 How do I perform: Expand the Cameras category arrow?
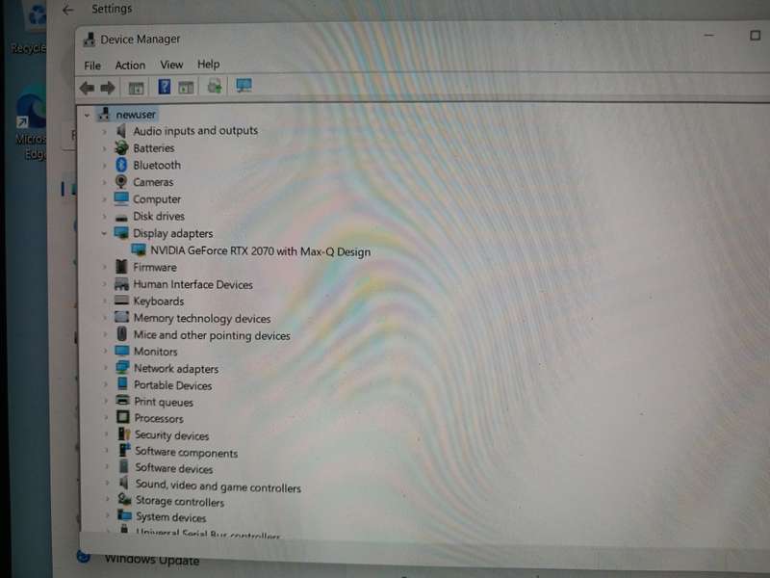[104, 183]
